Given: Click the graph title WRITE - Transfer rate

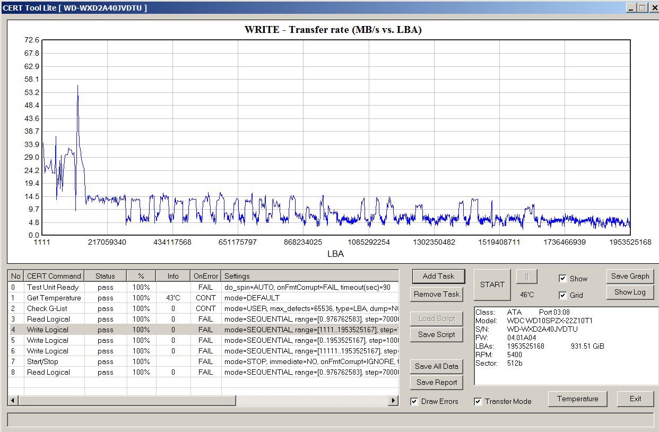Looking at the screenshot, I should tap(333, 30).
